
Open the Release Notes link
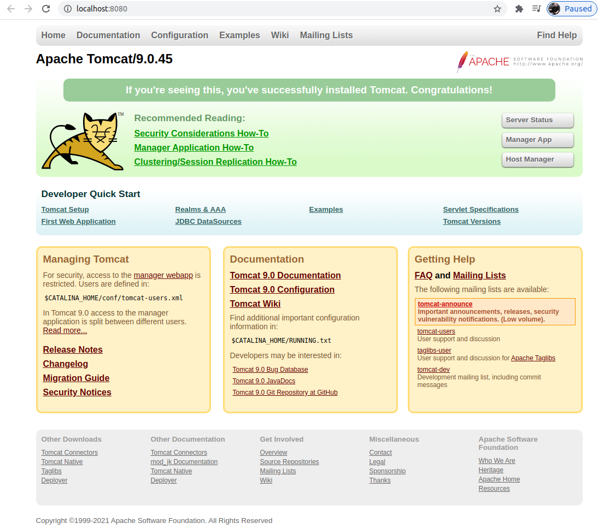pyautogui.click(x=73, y=349)
